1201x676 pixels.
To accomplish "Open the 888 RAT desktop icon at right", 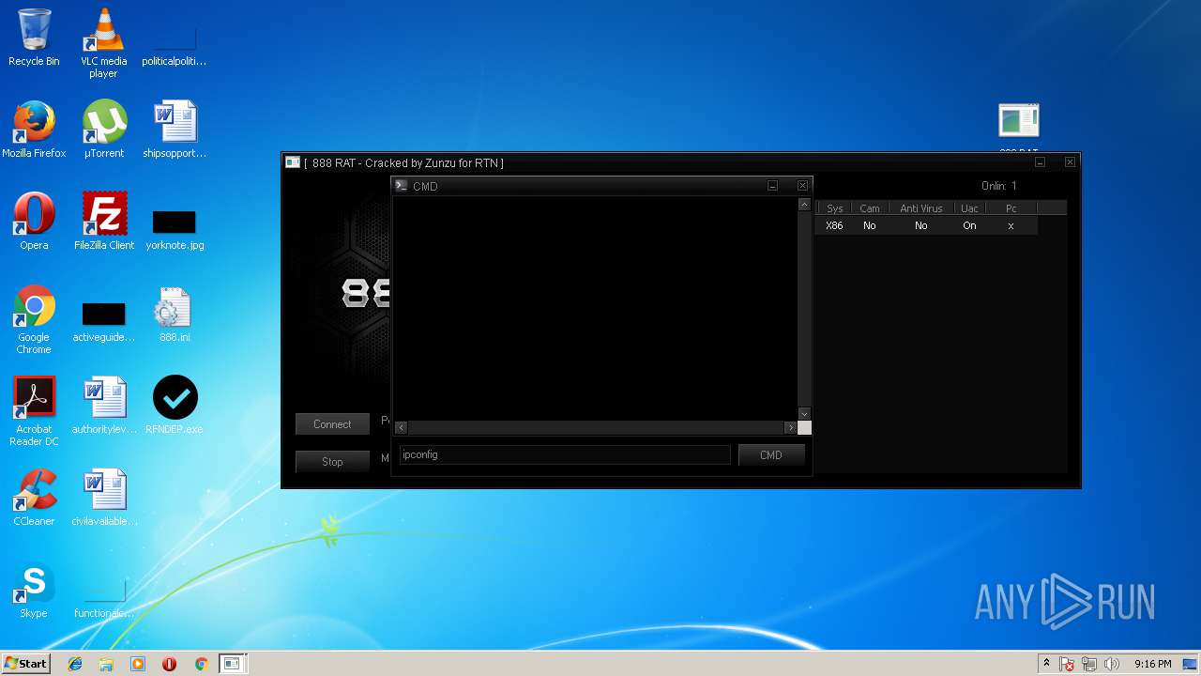I will pos(1019,128).
